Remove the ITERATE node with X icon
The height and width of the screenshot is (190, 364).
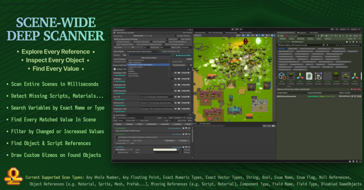coord(189,134)
